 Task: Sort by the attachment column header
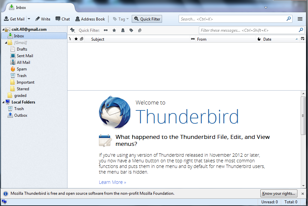point(82,39)
